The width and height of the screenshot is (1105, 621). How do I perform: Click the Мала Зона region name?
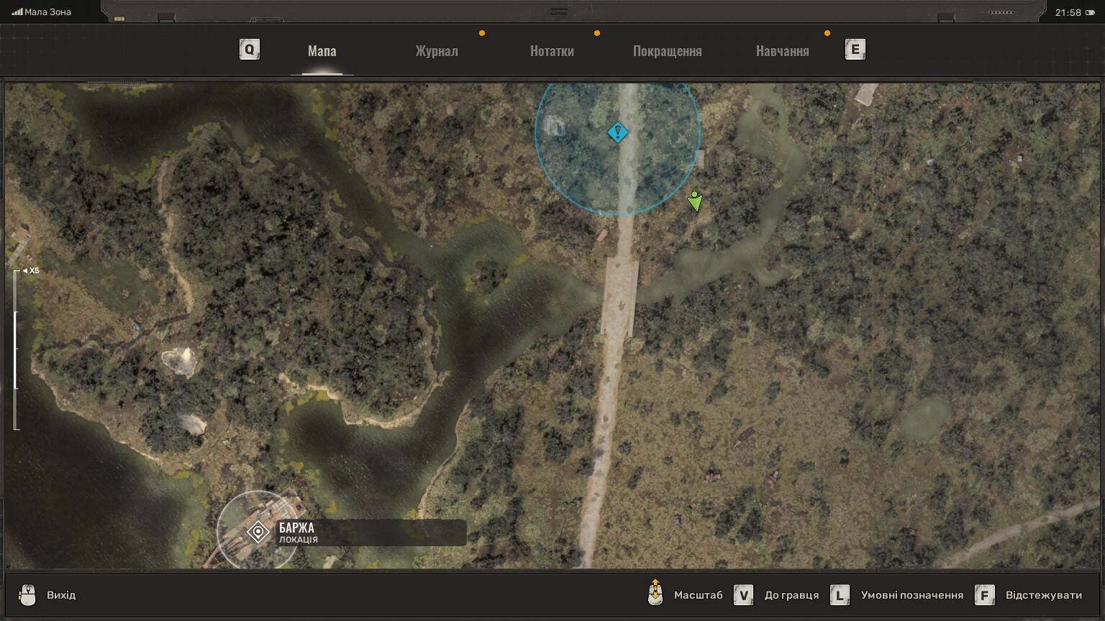47,12
